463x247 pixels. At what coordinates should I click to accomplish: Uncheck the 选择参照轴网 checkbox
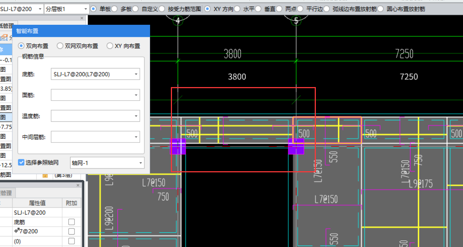click(21, 162)
